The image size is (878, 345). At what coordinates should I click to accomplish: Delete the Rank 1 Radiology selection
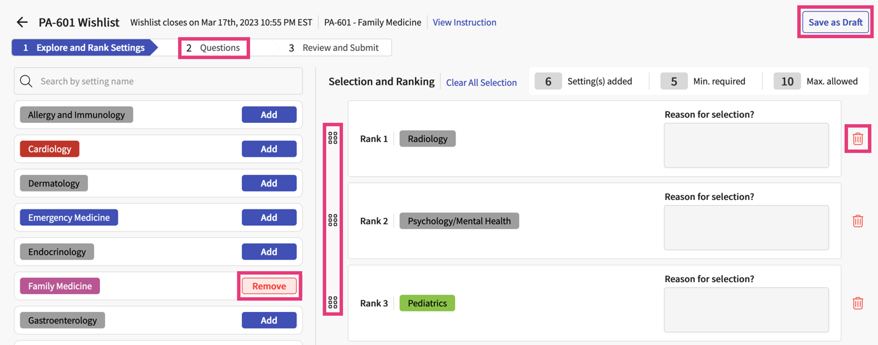point(858,139)
